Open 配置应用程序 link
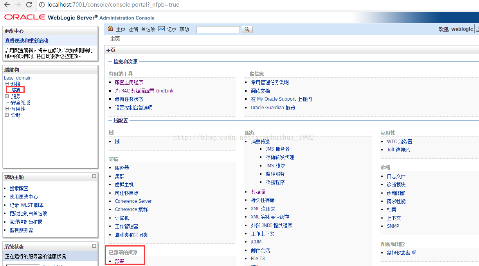The width and height of the screenshot is (479, 266). [x=129, y=82]
